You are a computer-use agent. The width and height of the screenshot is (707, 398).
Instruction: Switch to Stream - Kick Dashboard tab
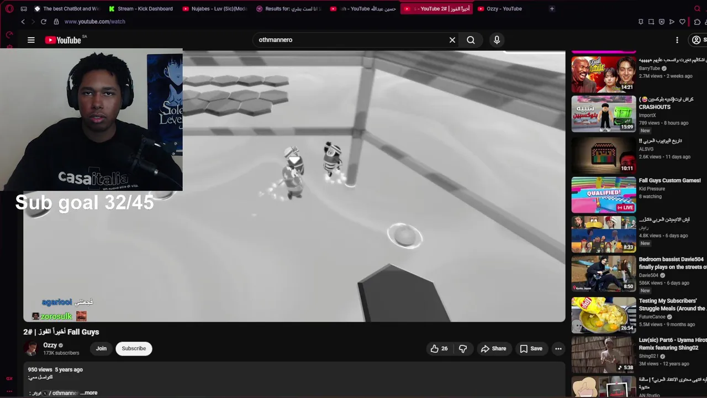[x=141, y=9]
